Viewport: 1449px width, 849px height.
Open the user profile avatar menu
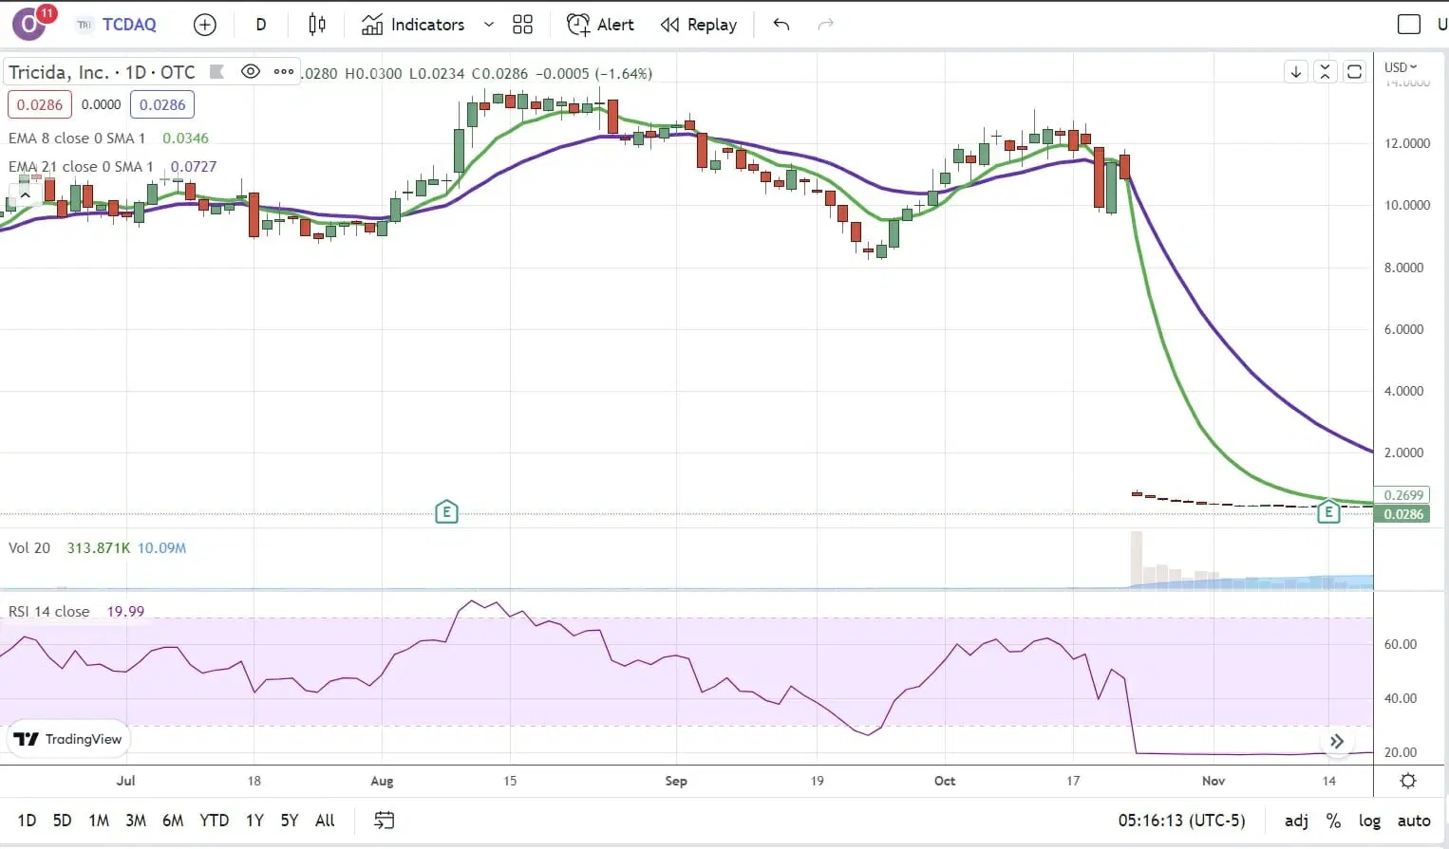30,24
